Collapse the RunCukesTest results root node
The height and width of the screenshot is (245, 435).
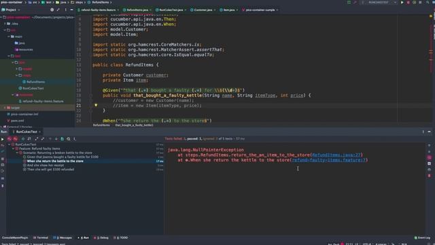(10, 144)
